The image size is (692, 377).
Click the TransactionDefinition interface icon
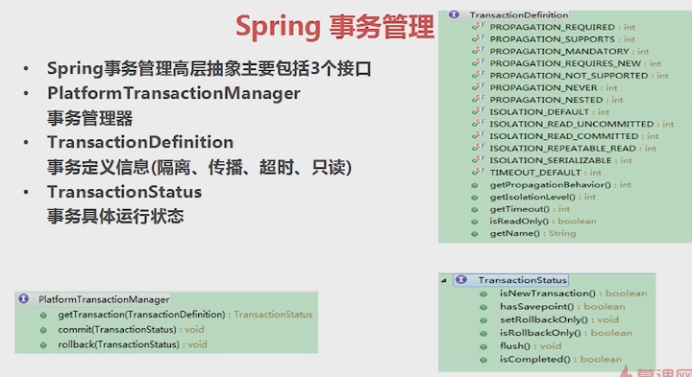[x=454, y=14]
